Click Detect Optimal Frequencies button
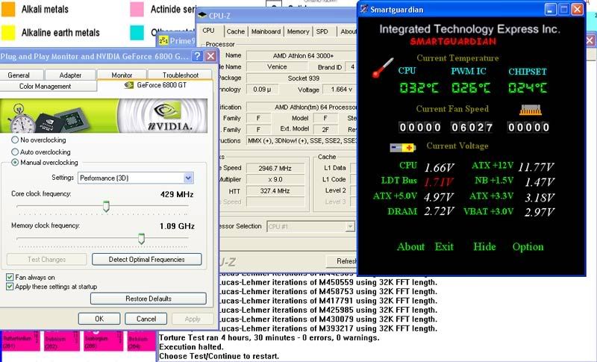Viewport: 597px width, 362px height. (x=146, y=259)
